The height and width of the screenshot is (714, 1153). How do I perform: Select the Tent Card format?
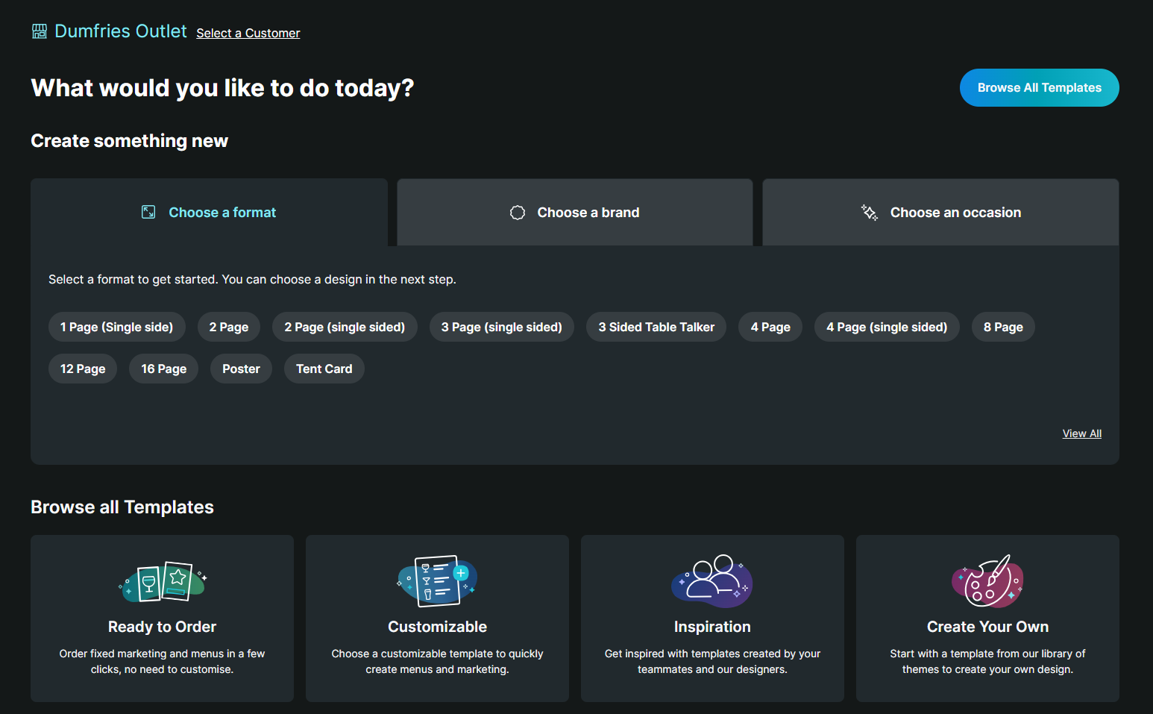point(324,368)
